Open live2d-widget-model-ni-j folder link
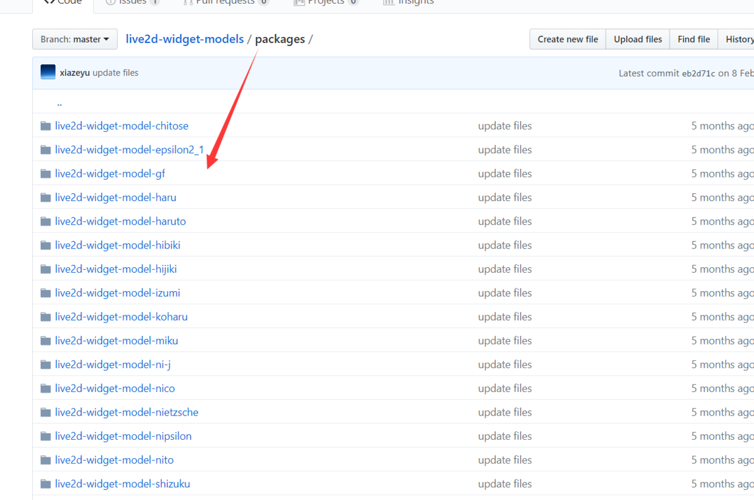 point(112,365)
